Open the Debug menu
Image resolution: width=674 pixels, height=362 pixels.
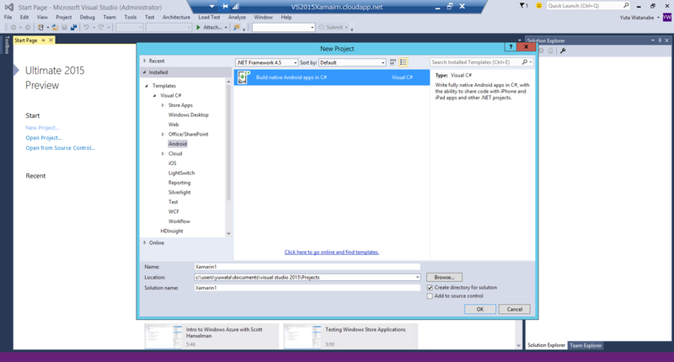(x=88, y=17)
